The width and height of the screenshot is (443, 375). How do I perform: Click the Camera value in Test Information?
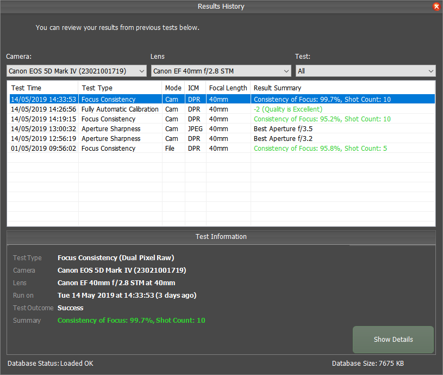[122, 271]
